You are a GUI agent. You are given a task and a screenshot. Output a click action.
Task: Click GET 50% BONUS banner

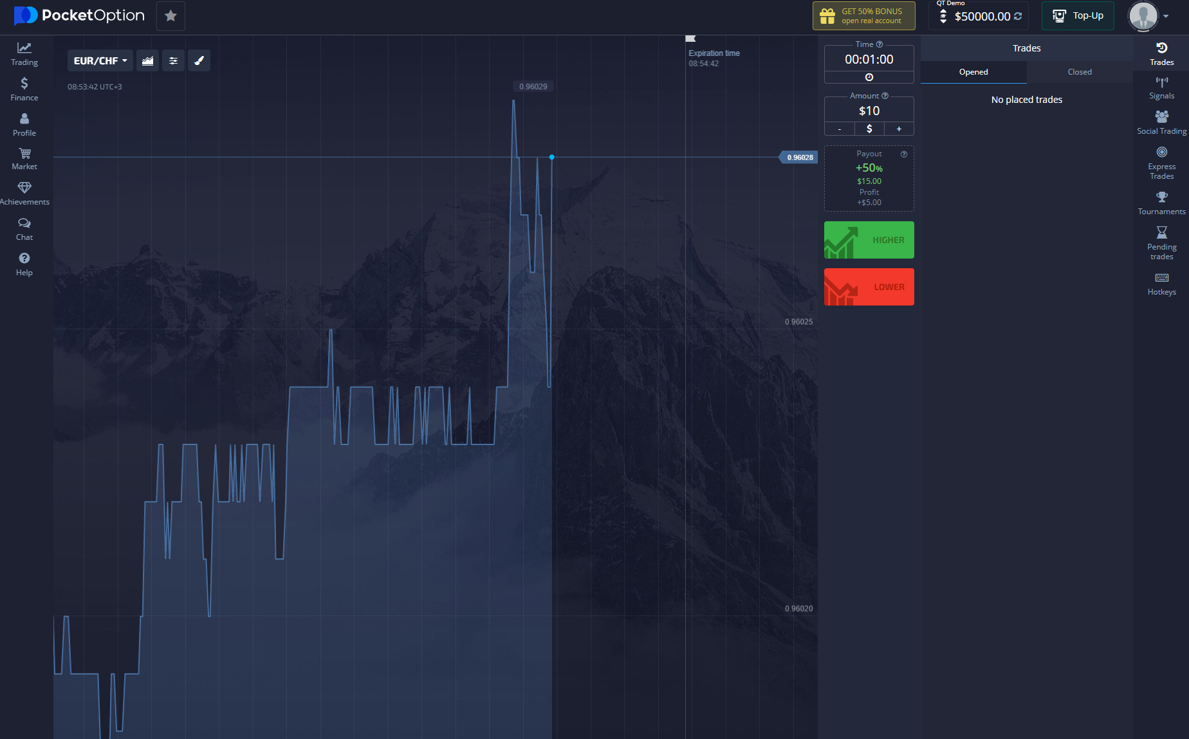[x=863, y=16]
